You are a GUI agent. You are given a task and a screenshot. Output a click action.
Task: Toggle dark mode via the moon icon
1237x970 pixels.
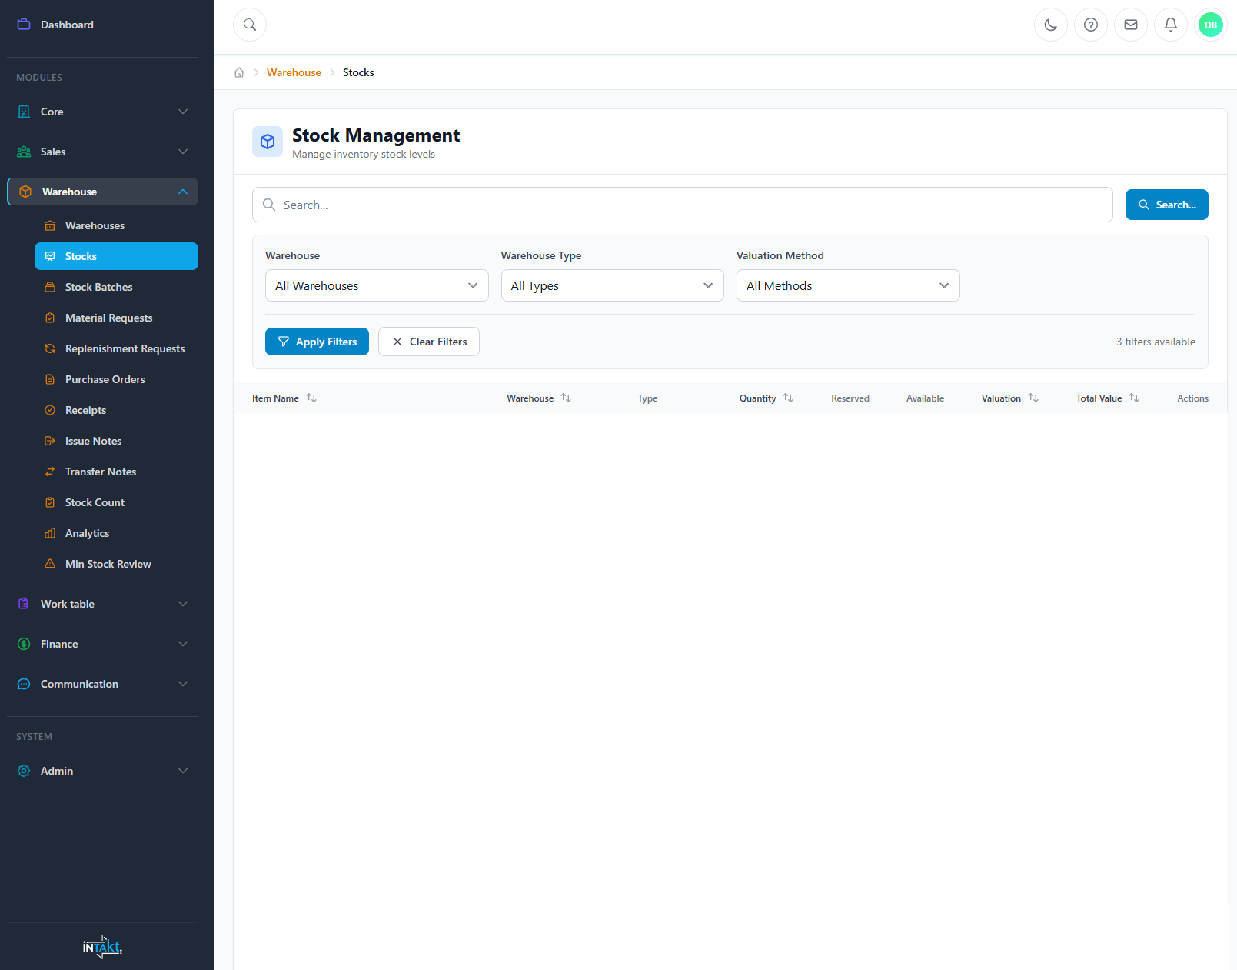coord(1050,24)
